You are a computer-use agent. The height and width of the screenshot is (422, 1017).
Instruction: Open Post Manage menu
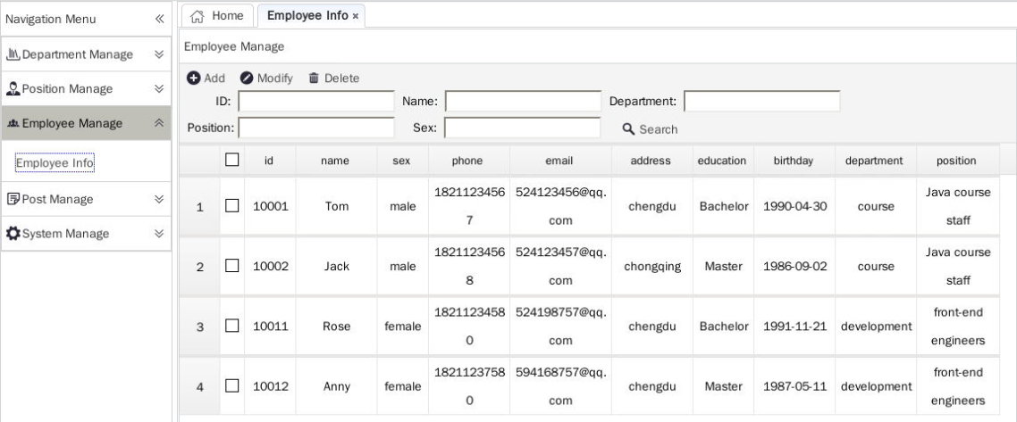(86, 199)
